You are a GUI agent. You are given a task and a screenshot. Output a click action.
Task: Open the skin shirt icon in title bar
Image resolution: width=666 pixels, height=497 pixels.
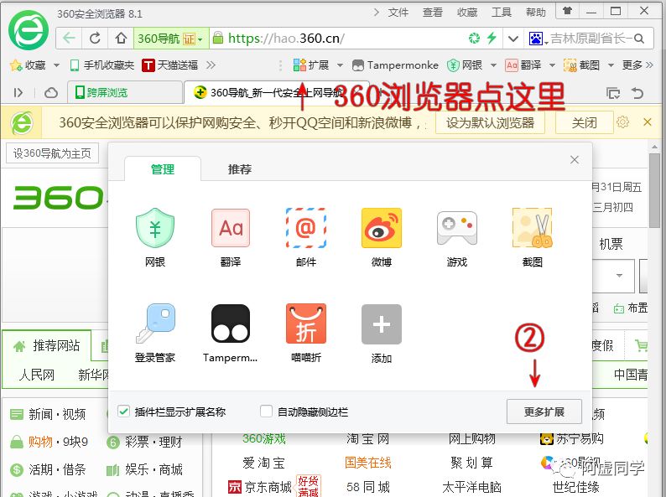pos(567,11)
